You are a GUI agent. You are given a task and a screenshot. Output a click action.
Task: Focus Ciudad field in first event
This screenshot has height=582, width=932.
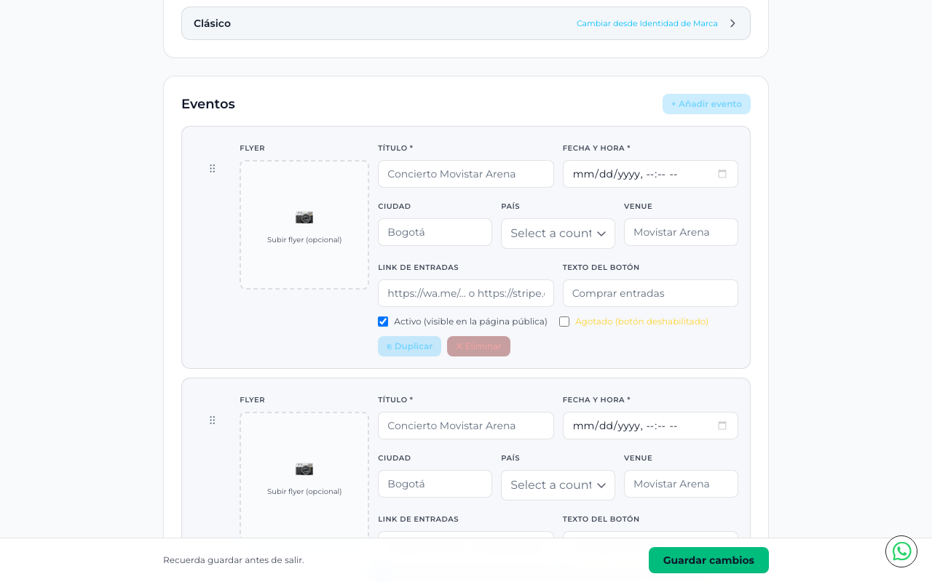(x=435, y=232)
